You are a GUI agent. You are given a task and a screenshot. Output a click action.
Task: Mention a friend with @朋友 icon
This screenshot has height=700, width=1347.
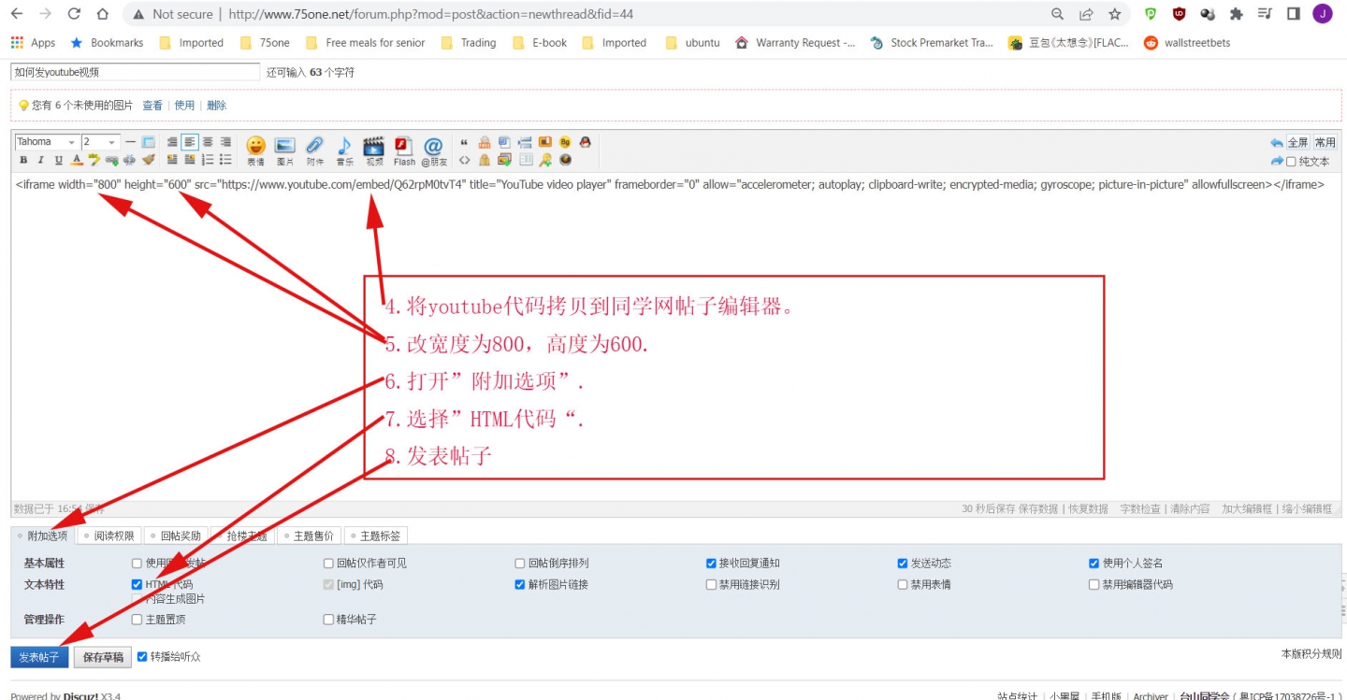tap(434, 150)
